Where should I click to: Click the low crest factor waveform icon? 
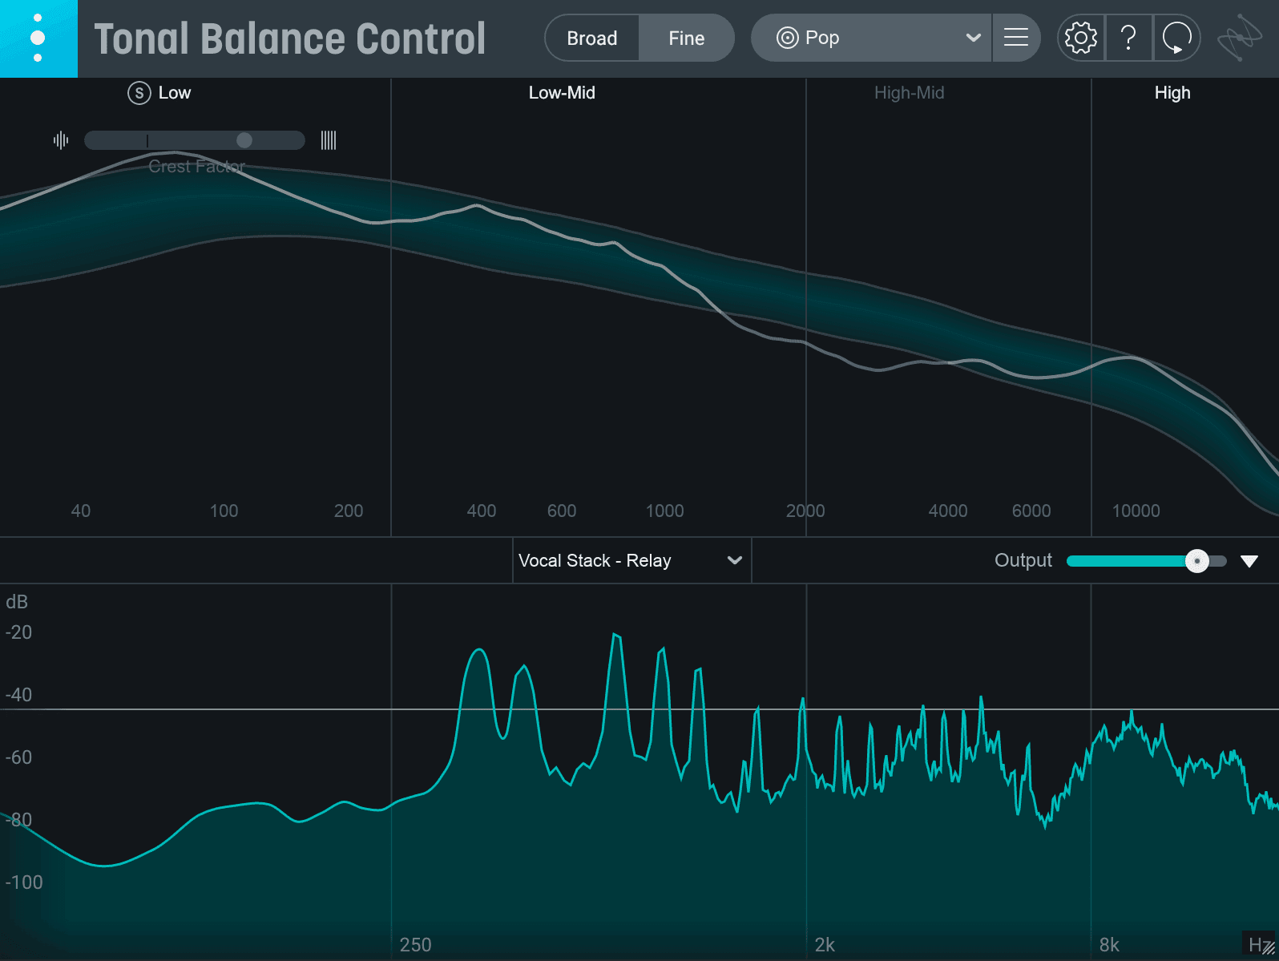pos(61,140)
